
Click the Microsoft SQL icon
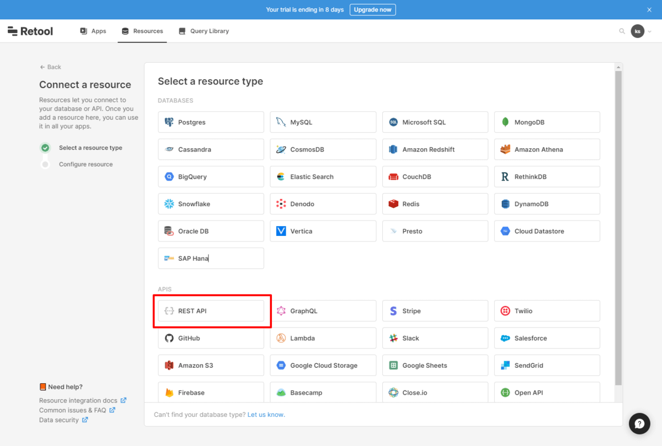[x=393, y=122]
